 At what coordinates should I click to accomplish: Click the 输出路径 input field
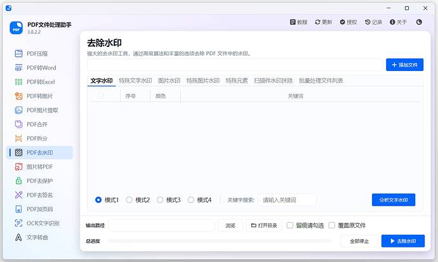coord(161,225)
